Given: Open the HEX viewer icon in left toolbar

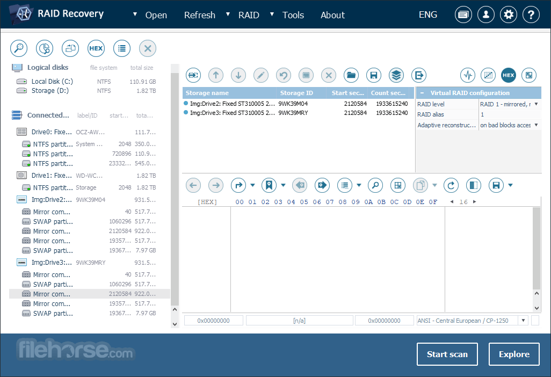Looking at the screenshot, I should 96,48.
